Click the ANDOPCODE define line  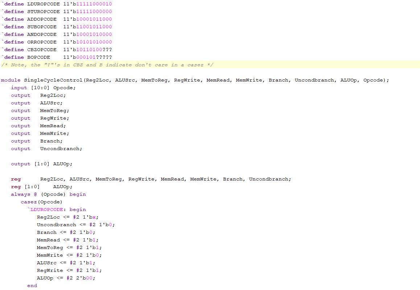point(57,34)
